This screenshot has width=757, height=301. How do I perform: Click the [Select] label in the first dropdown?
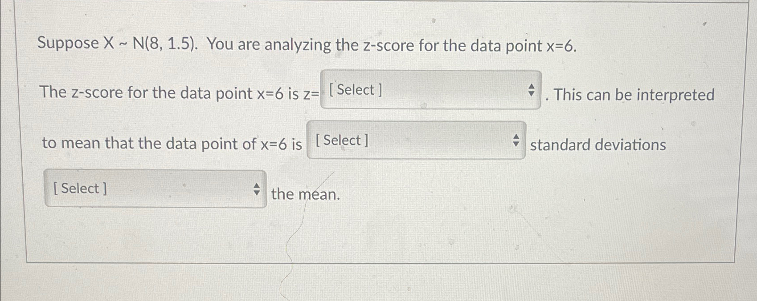(x=355, y=90)
